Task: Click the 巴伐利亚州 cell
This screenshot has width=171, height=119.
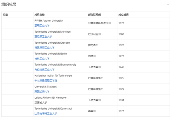Action: (x=94, y=34)
